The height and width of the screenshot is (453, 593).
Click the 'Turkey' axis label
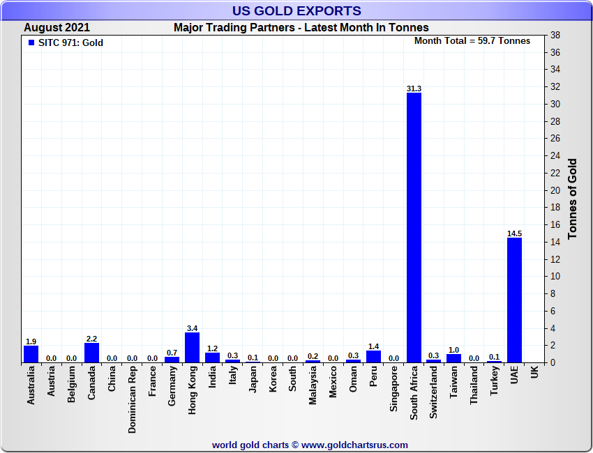495,381
